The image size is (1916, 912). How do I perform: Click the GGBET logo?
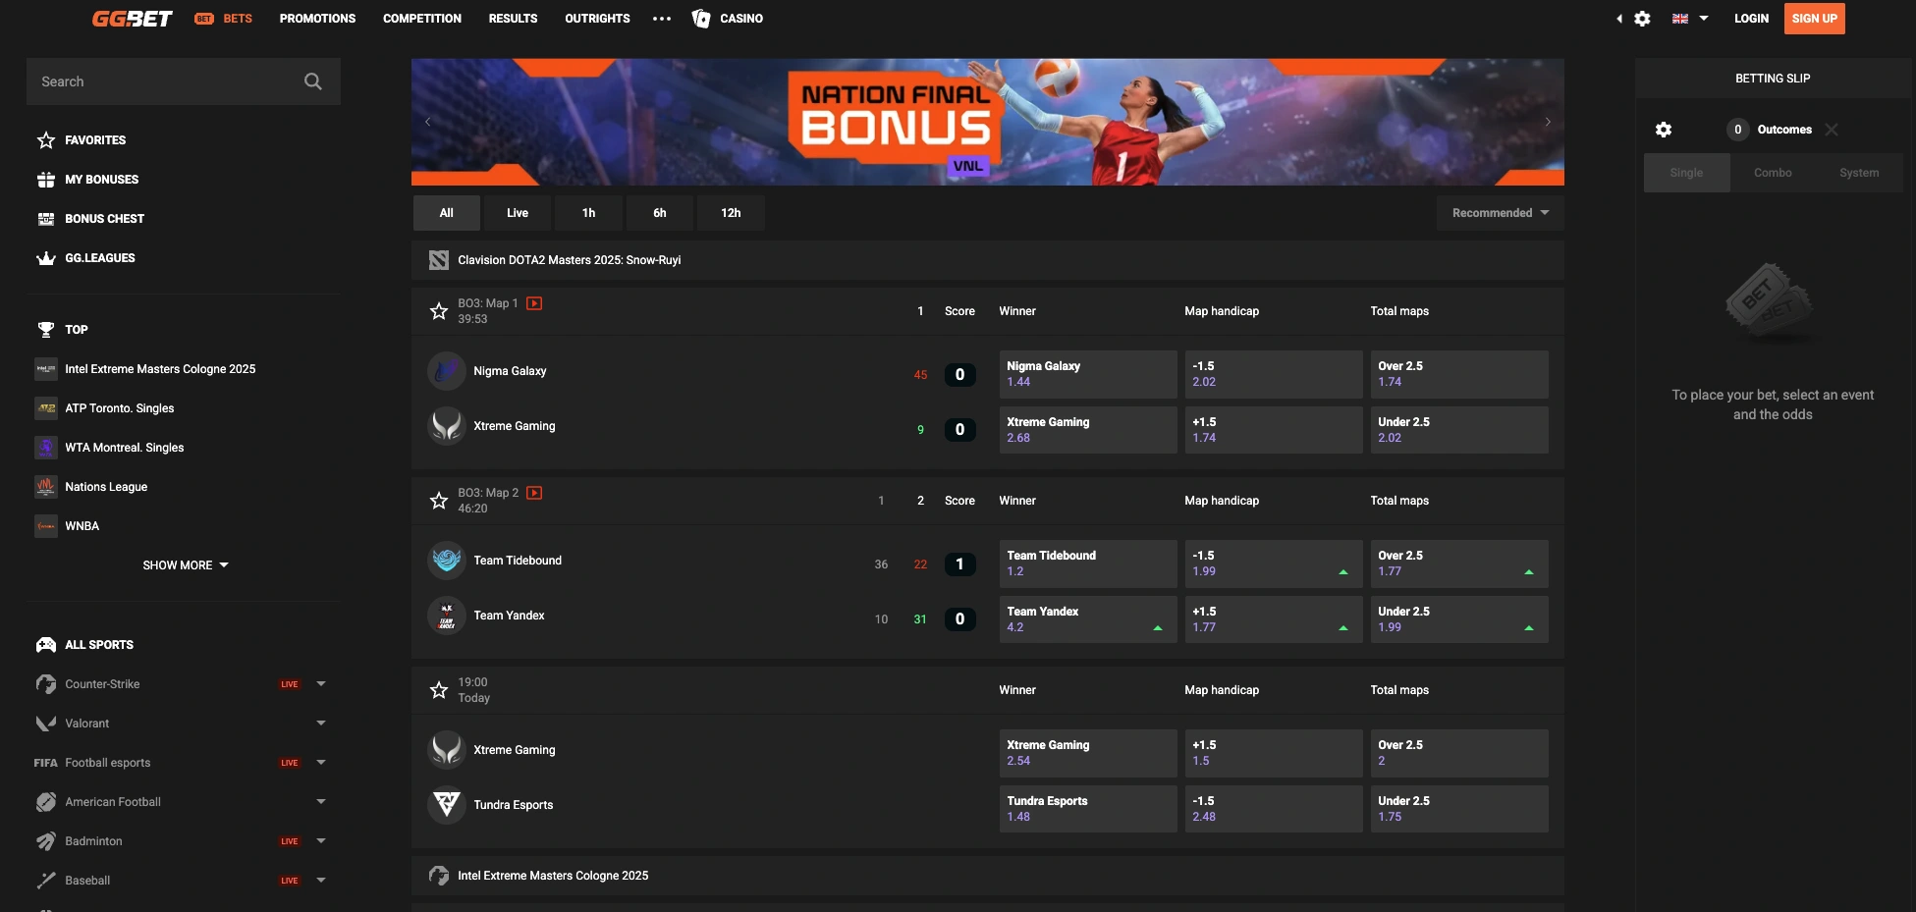point(132,19)
